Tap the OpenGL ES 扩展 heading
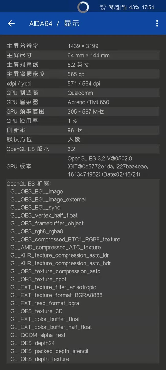 (29, 184)
